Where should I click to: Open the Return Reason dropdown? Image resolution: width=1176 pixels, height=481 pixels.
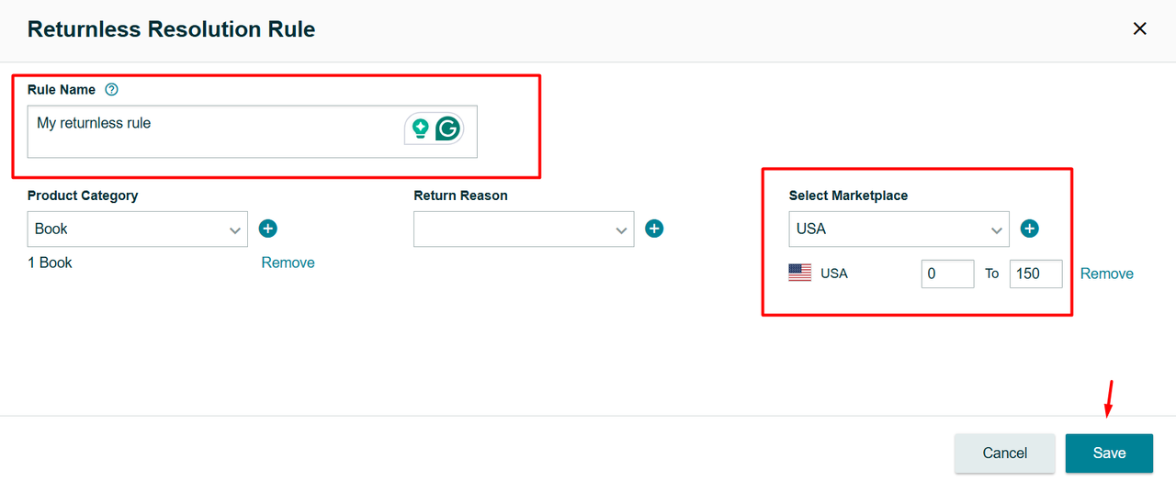click(x=524, y=229)
